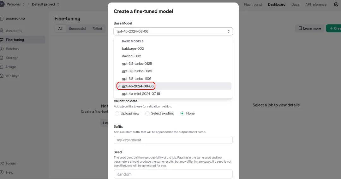Click the Seed Random input field
The image size is (341, 179).
pos(173,174)
